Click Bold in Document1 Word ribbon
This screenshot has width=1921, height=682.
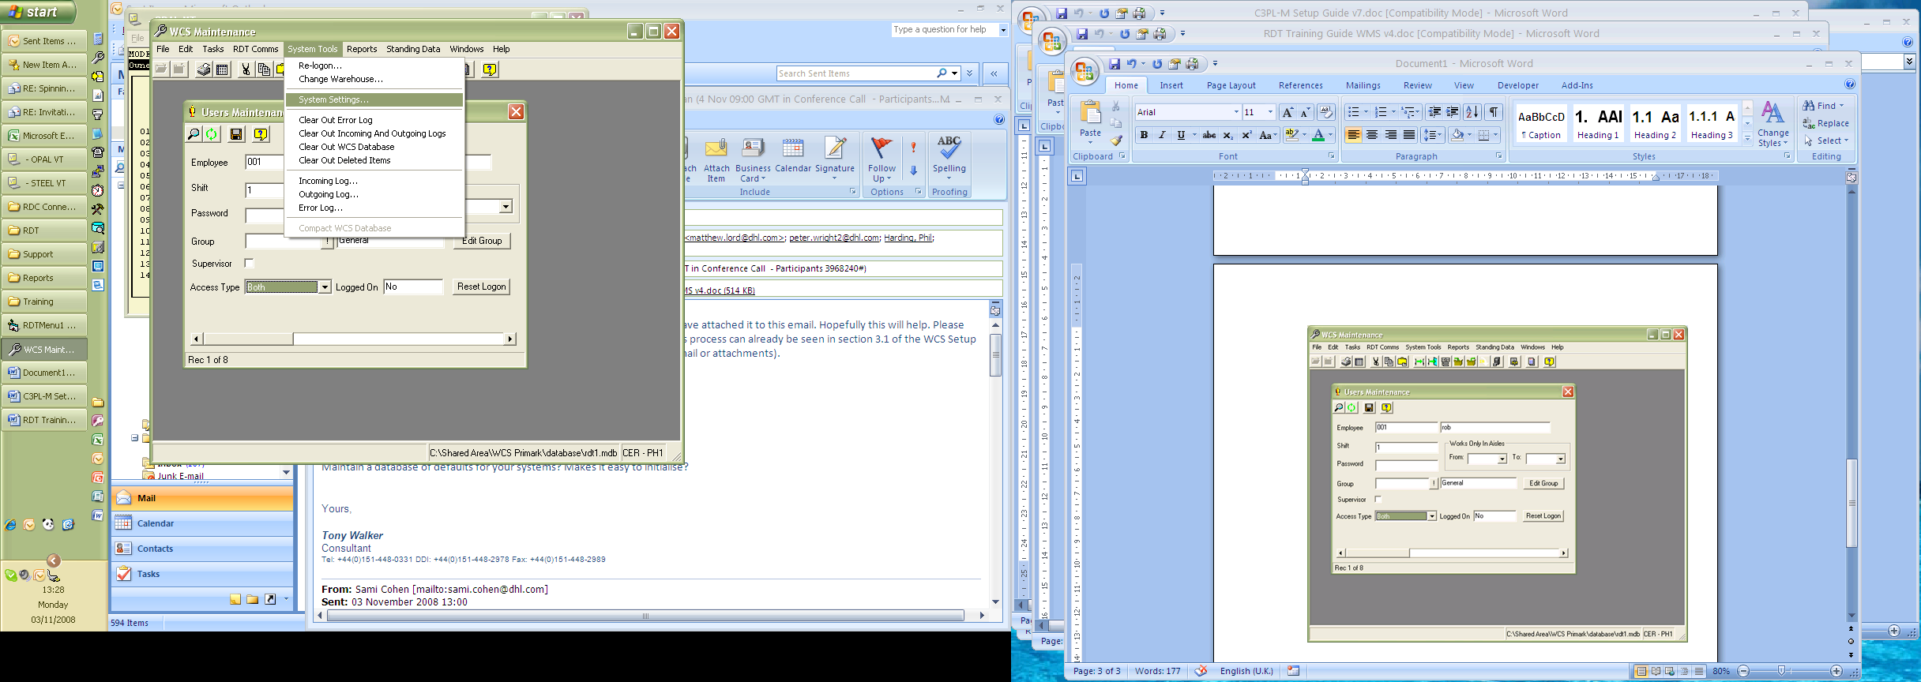[1144, 135]
